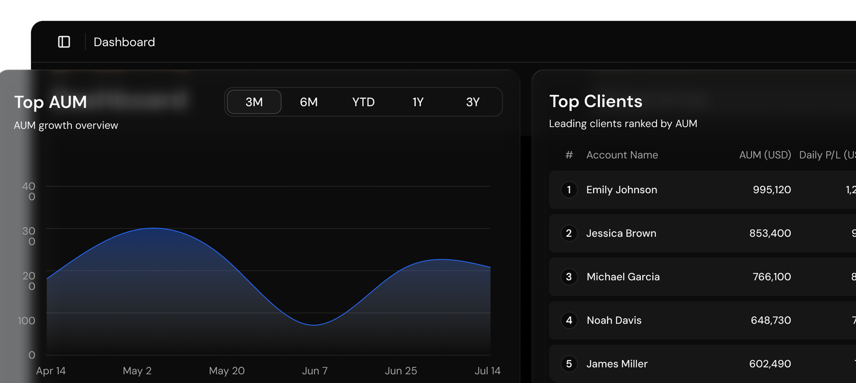Choose the YTD range option
The height and width of the screenshot is (383, 856).
pyautogui.click(x=363, y=102)
